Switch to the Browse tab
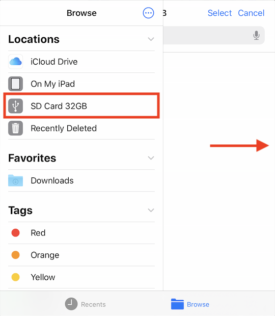The height and width of the screenshot is (316, 275). [x=190, y=304]
